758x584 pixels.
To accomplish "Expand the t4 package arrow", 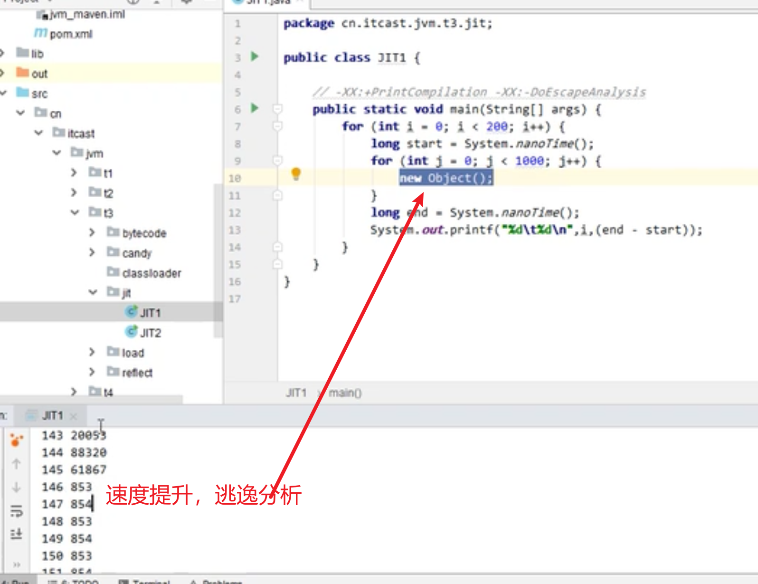I will click(74, 392).
